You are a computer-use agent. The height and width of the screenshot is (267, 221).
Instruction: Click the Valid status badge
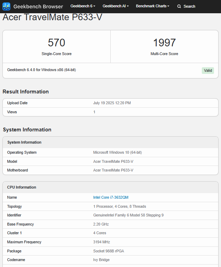(208, 70)
